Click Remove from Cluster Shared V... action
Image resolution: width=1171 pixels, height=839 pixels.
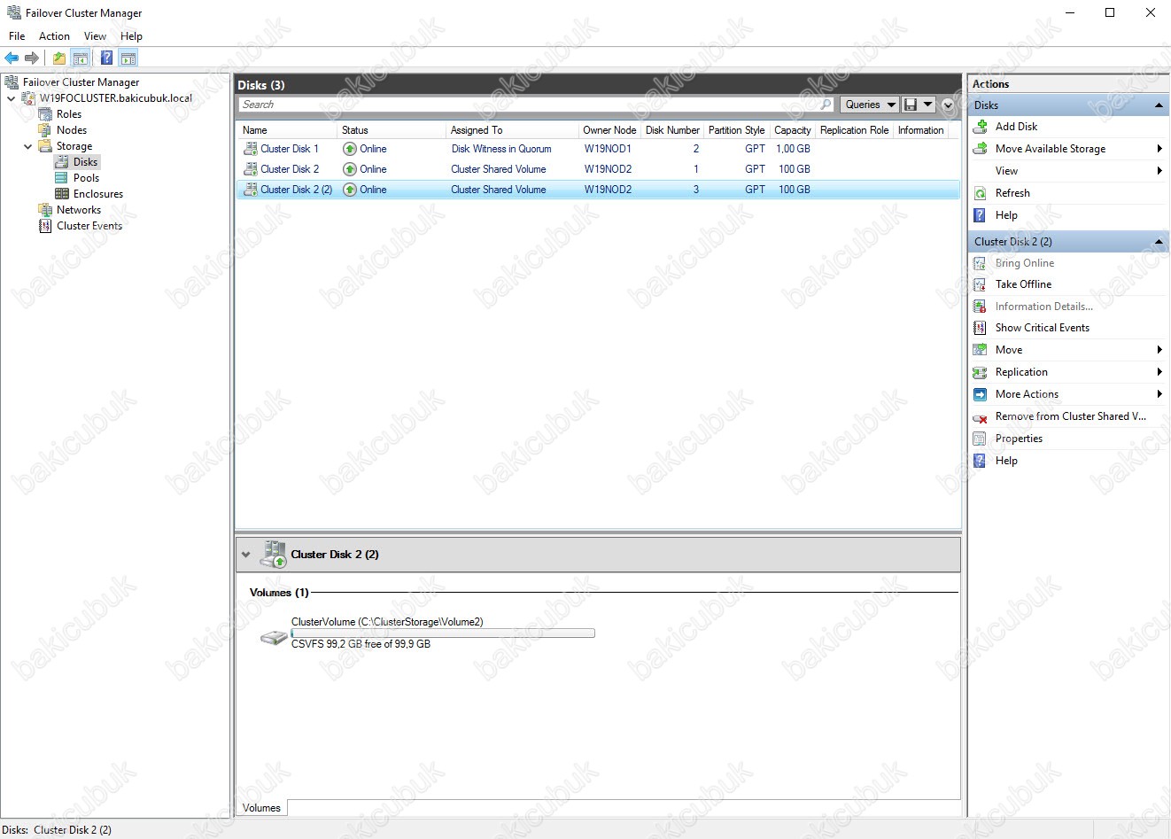(x=1070, y=416)
